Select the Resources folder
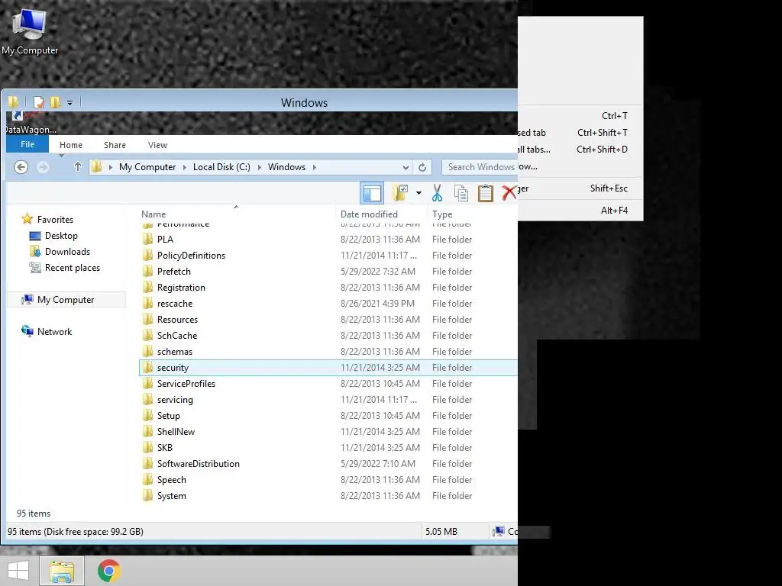Image resolution: width=782 pixels, height=586 pixels. [177, 320]
